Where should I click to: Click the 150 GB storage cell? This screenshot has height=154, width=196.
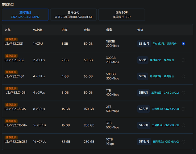click(89, 109)
